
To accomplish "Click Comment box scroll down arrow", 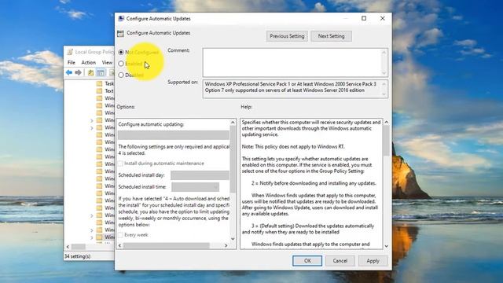I will tap(384, 73).
